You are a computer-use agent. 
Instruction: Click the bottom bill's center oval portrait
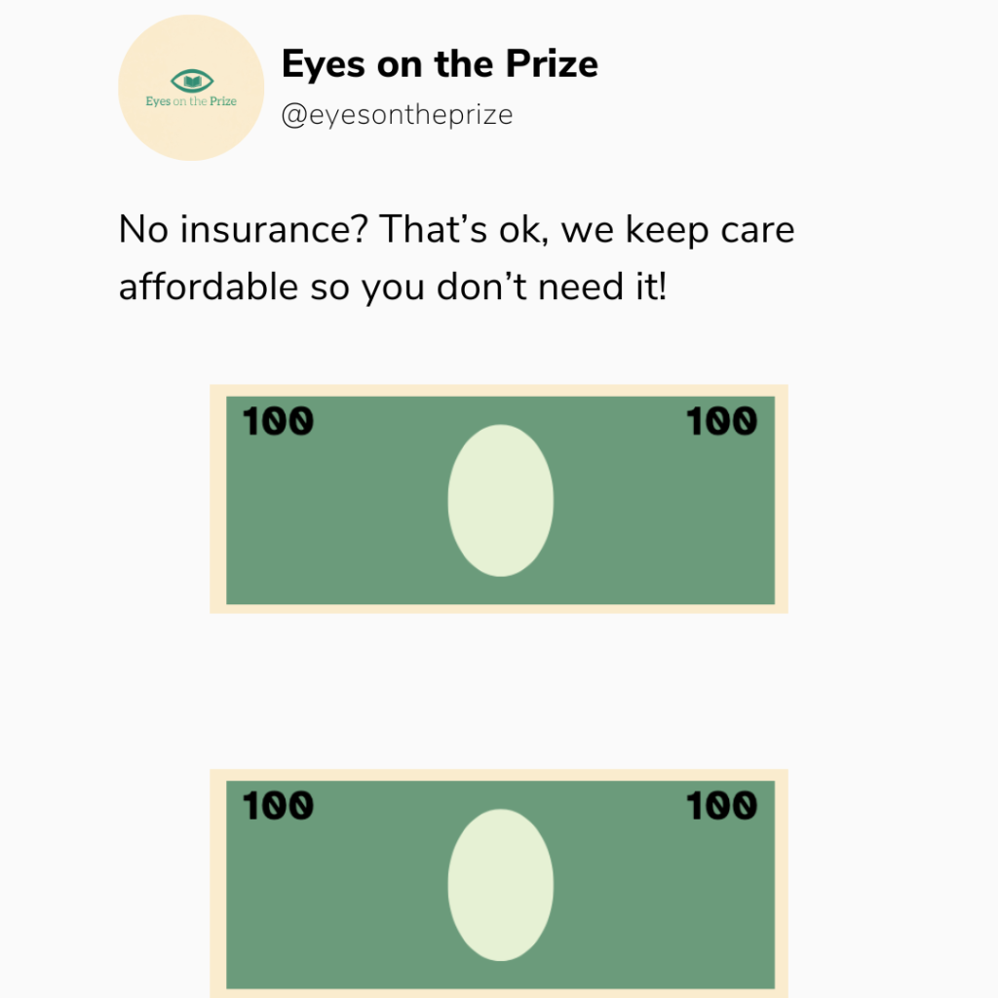coord(500,885)
